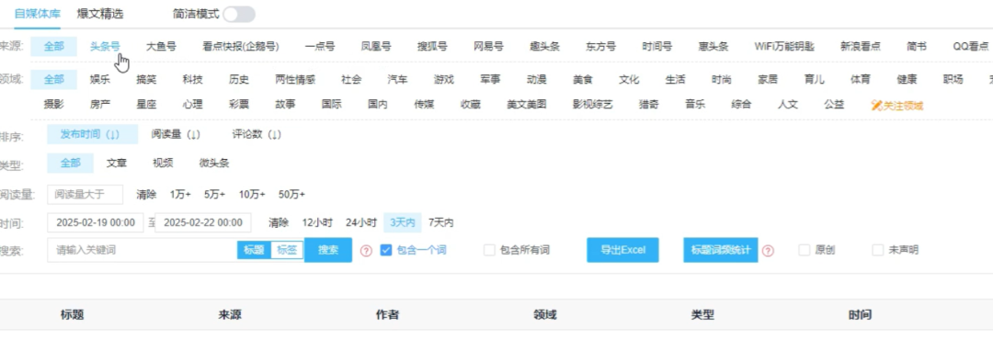Screen dimensions: 993x340
Task: Sort by 发布时间 descending
Action: [93, 135]
